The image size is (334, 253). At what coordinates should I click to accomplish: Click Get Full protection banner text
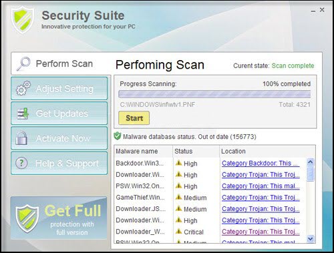pos(73,219)
